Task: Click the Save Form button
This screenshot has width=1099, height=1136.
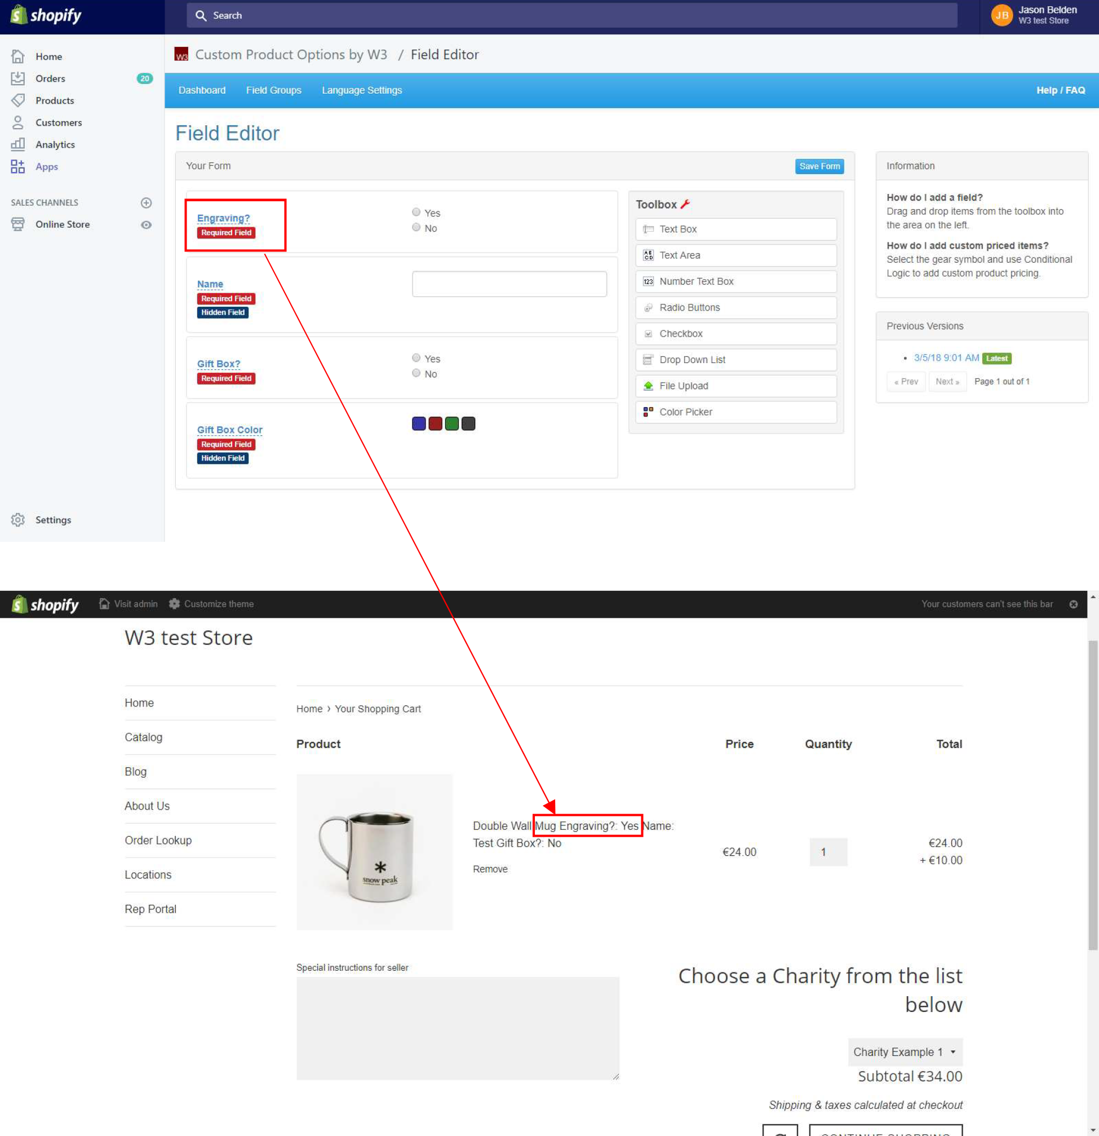Action: tap(819, 166)
